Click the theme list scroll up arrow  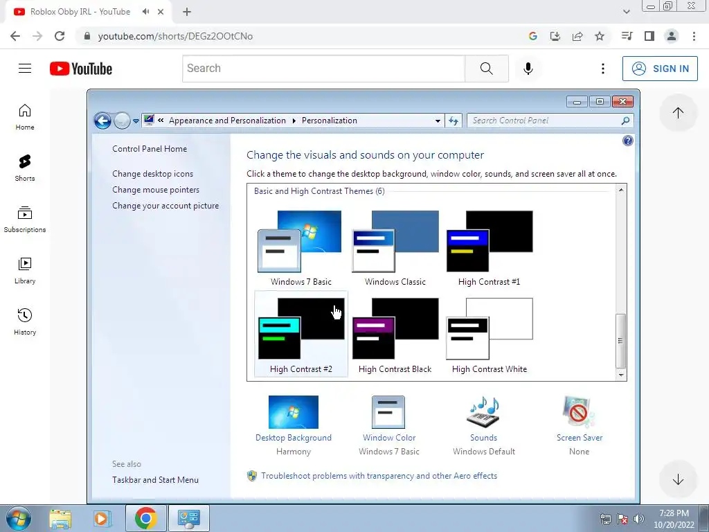pos(621,190)
